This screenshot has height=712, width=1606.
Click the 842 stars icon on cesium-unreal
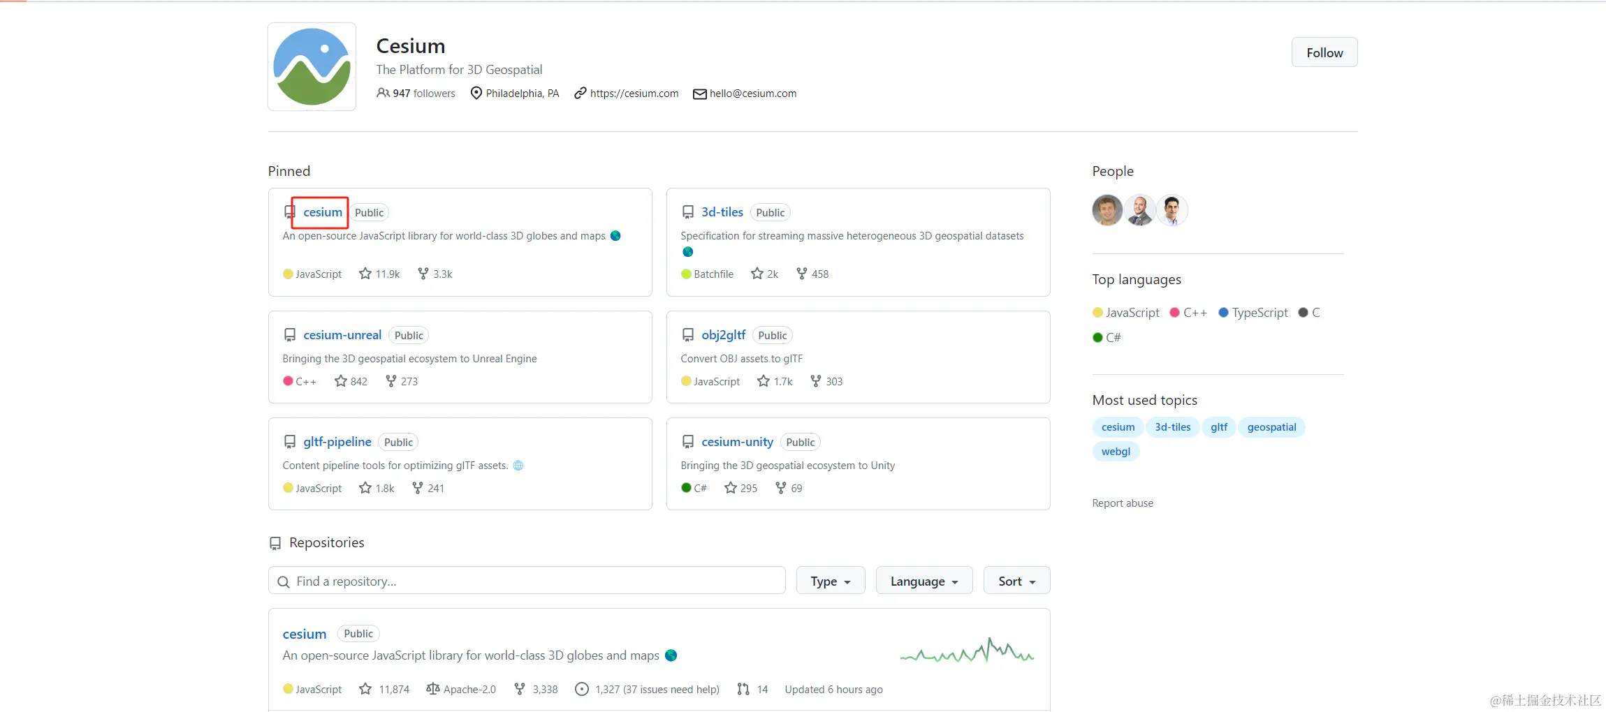click(340, 381)
